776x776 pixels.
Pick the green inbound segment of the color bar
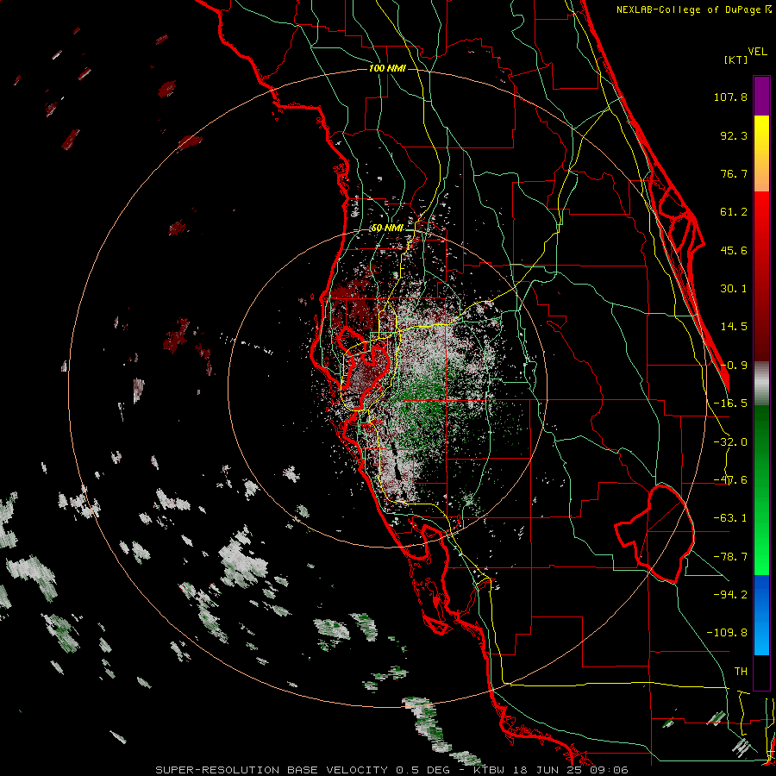[761, 490]
